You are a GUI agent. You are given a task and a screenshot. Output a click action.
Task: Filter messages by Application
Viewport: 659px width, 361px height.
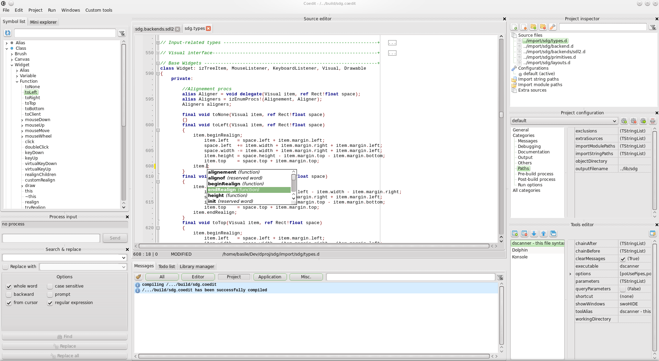pos(270,277)
